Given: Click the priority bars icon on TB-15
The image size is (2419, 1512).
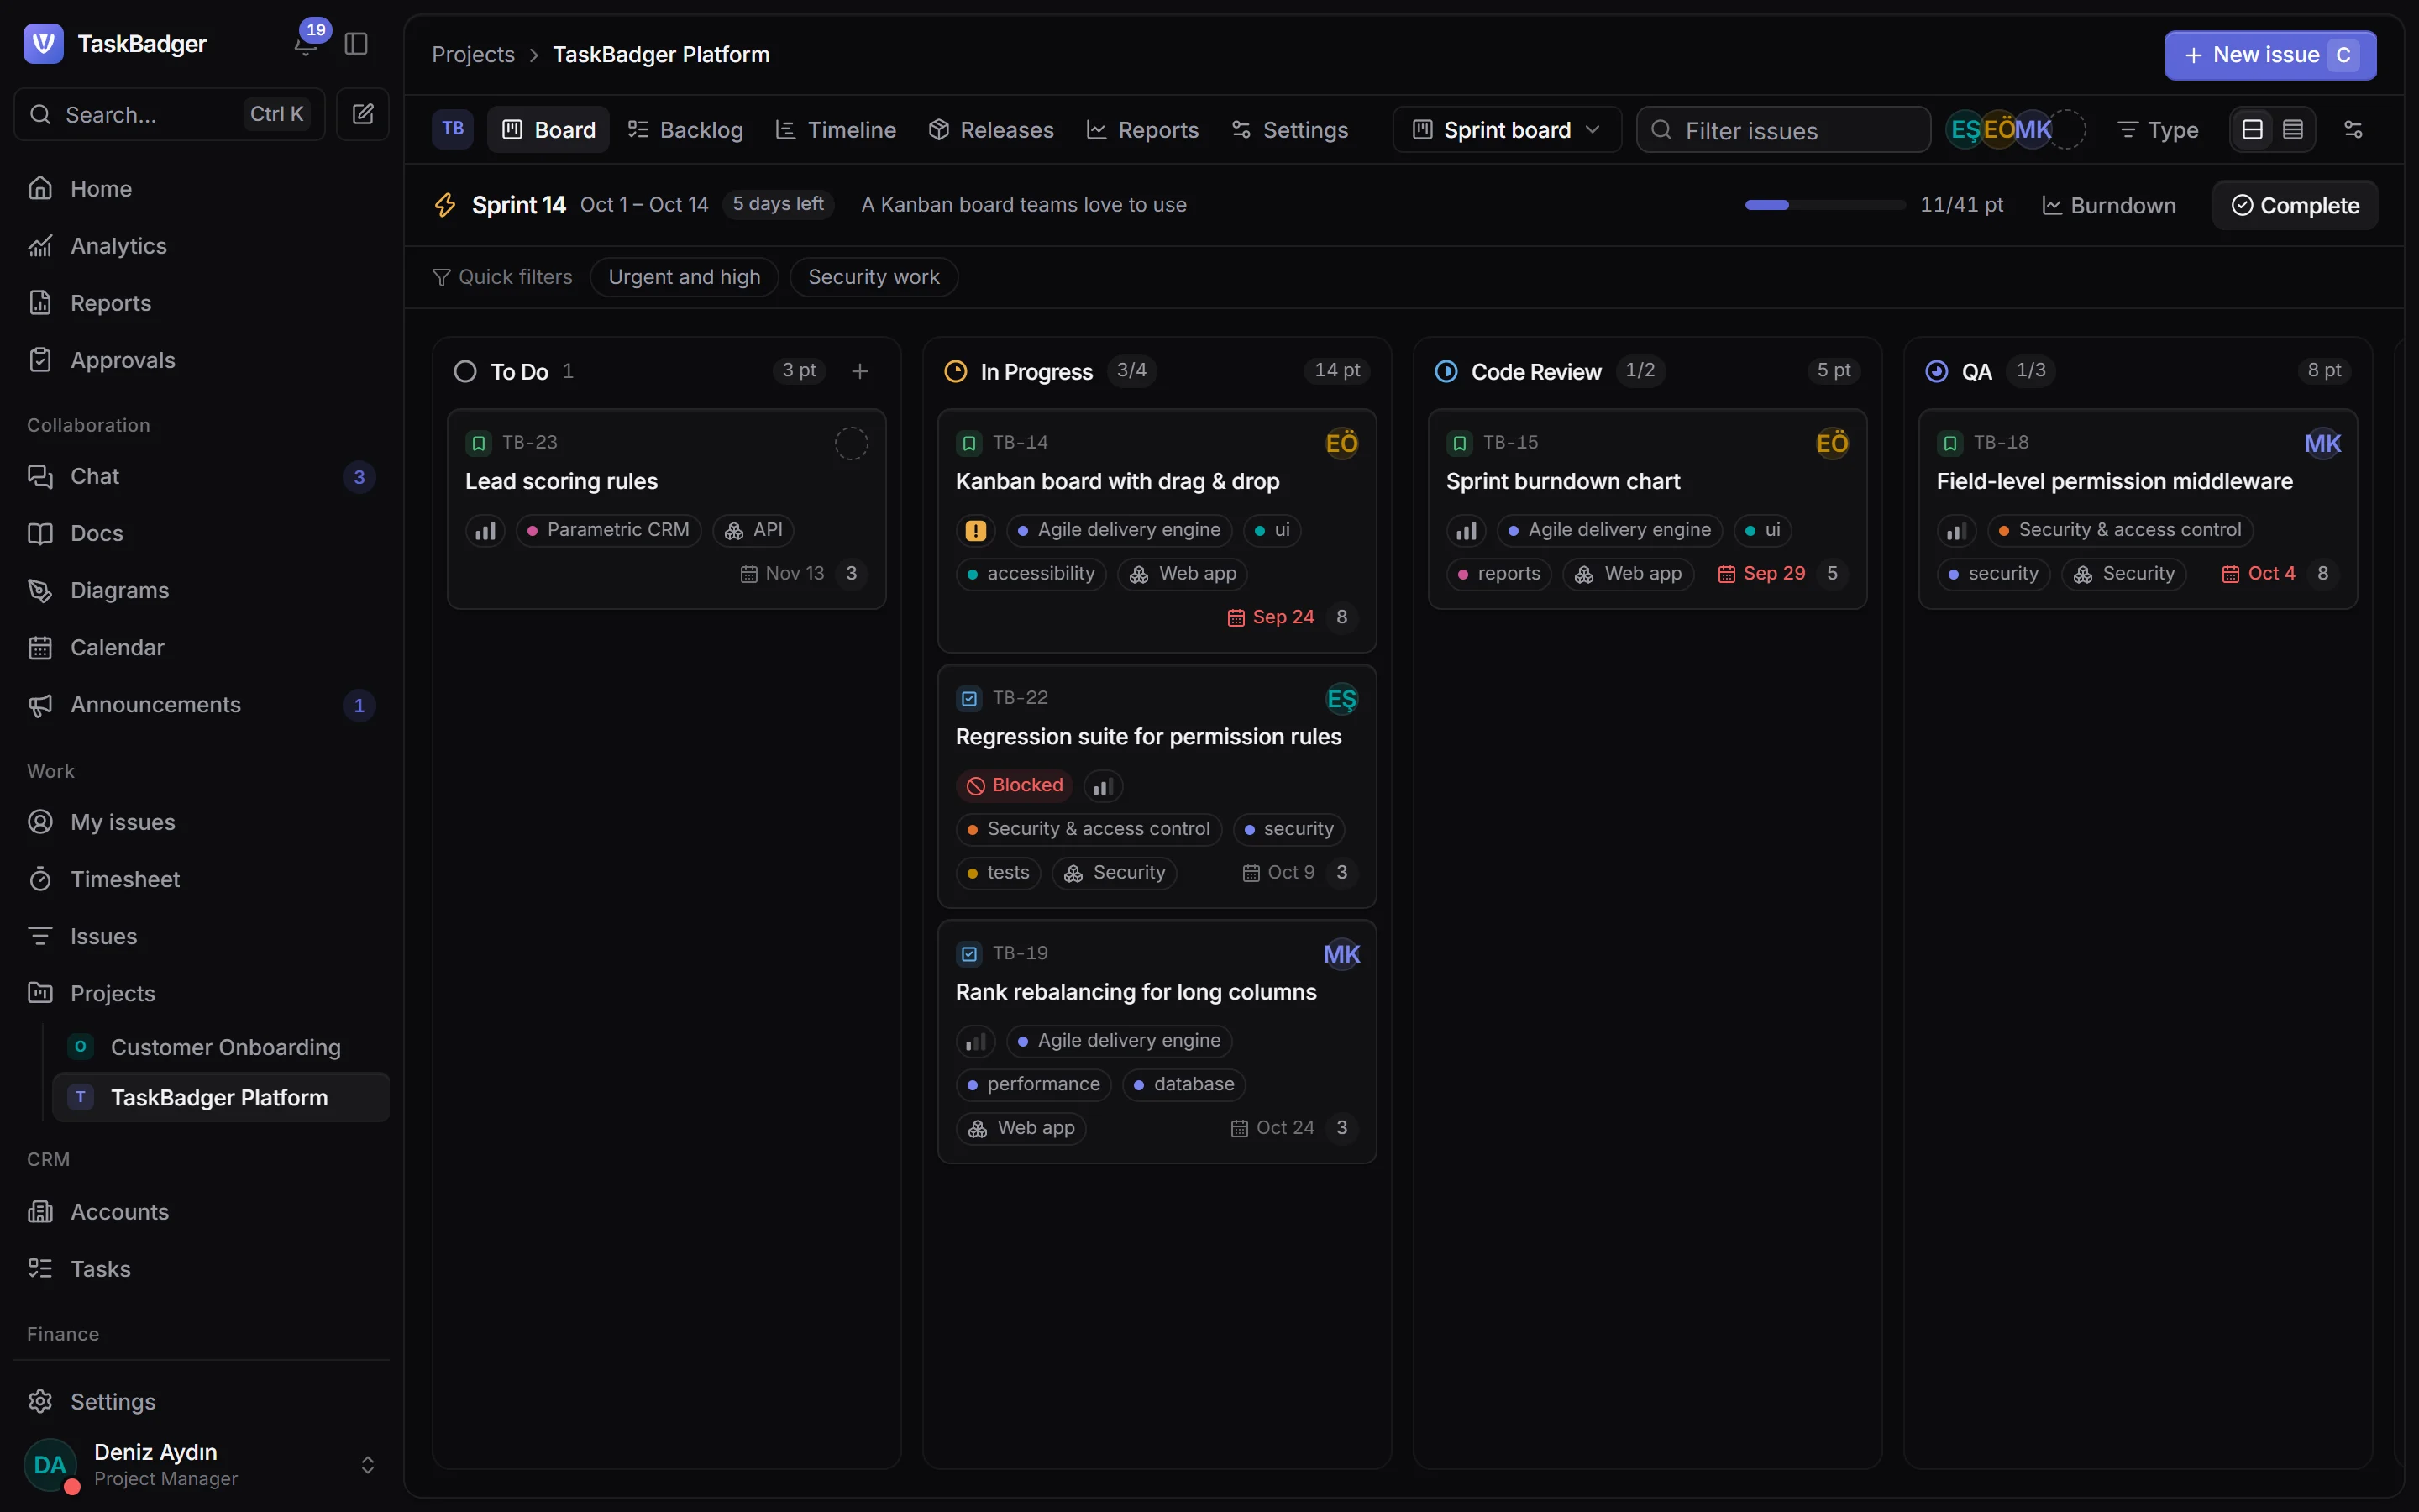Looking at the screenshot, I should pyautogui.click(x=1467, y=530).
